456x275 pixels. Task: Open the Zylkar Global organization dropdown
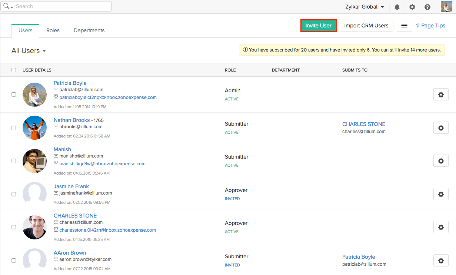[x=365, y=7]
